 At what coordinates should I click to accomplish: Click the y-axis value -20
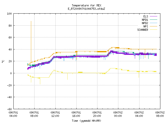(9, 85)
